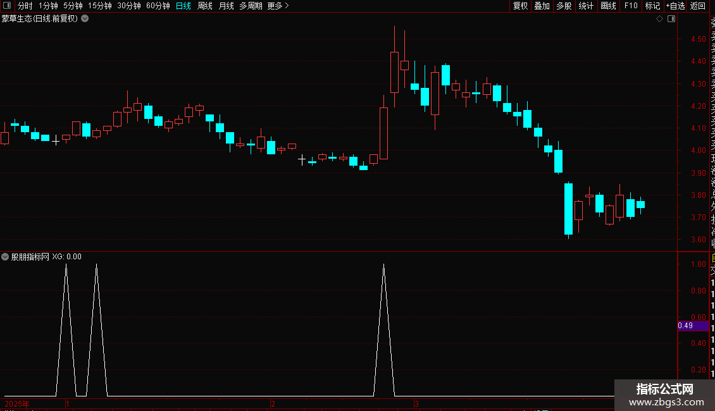The height and width of the screenshot is (411, 715).
Task: Open the 股朋指标网 indicator dropdown
Action: 5,257
